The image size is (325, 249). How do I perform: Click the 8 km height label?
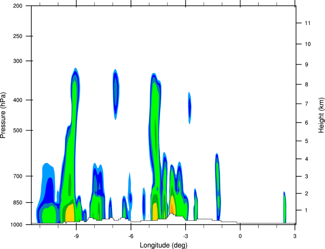[x=307, y=84]
